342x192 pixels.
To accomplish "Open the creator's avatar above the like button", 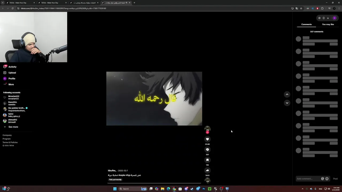I will [207, 129].
